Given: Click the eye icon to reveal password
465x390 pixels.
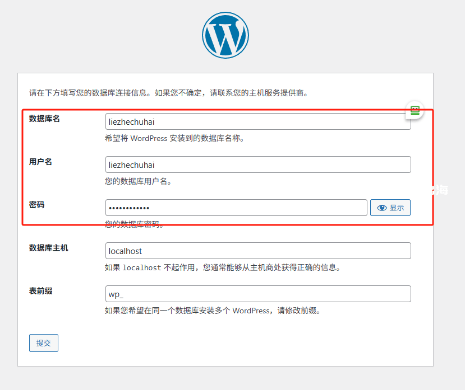Looking at the screenshot, I should click(x=382, y=208).
